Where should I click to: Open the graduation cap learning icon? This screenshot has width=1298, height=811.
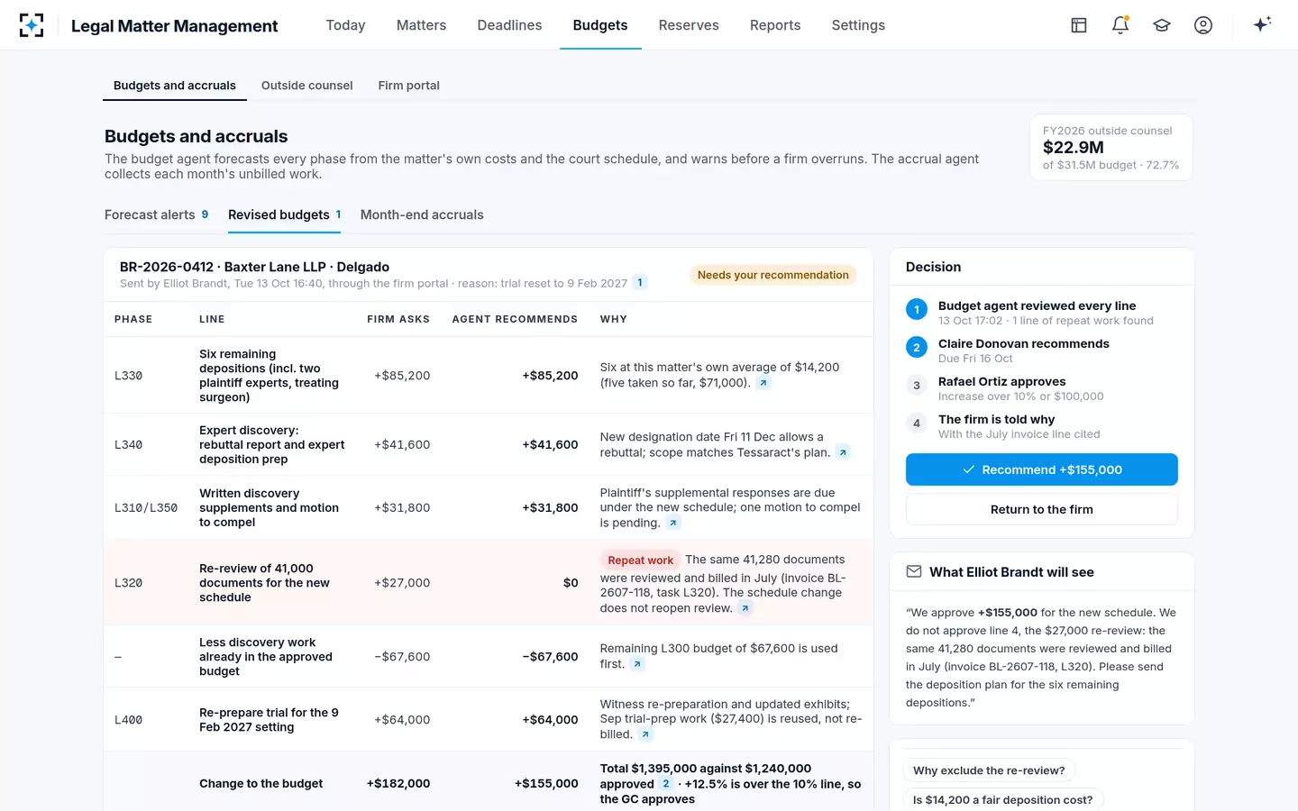point(1162,25)
